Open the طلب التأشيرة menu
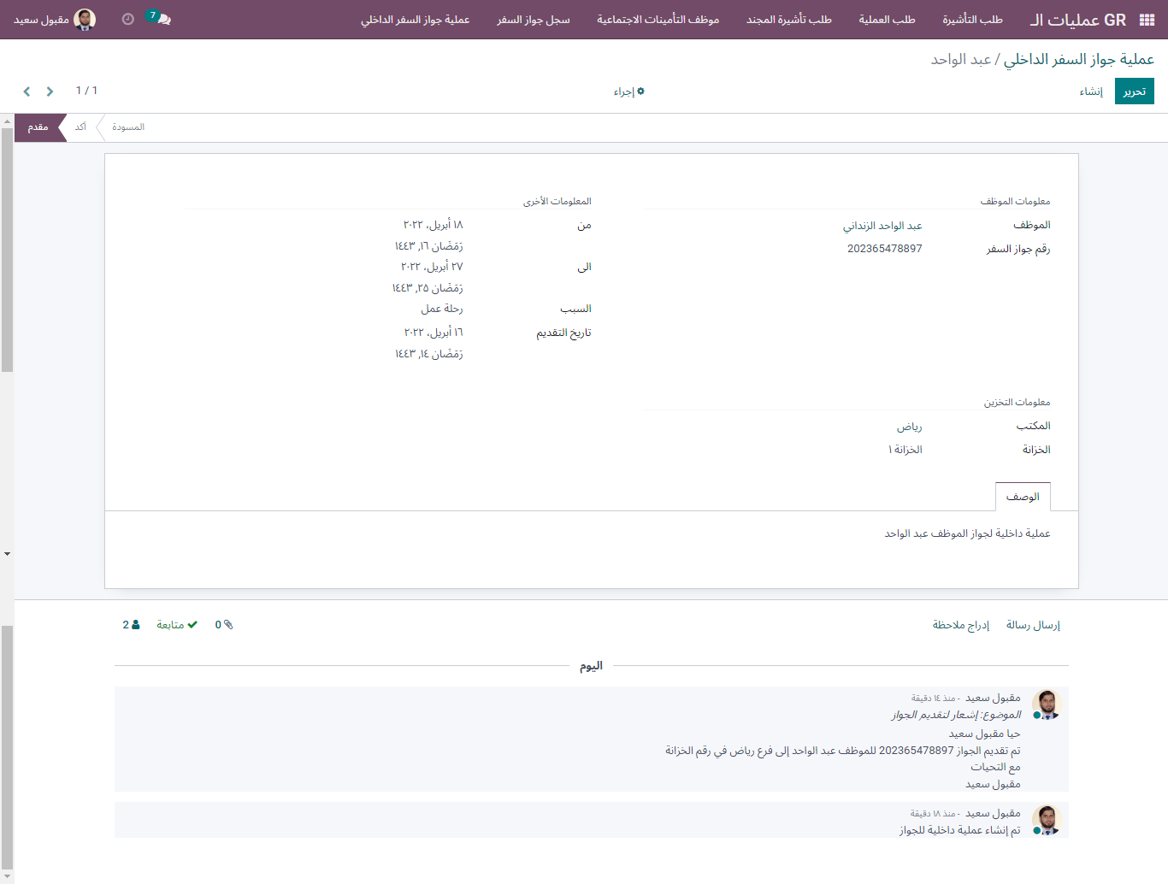 [972, 20]
